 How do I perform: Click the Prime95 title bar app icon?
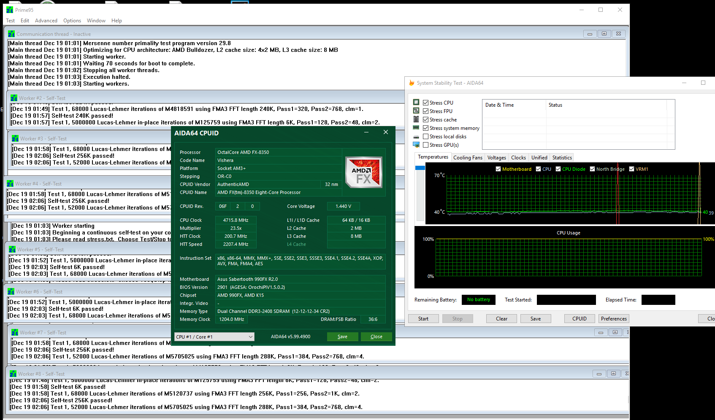click(x=10, y=10)
